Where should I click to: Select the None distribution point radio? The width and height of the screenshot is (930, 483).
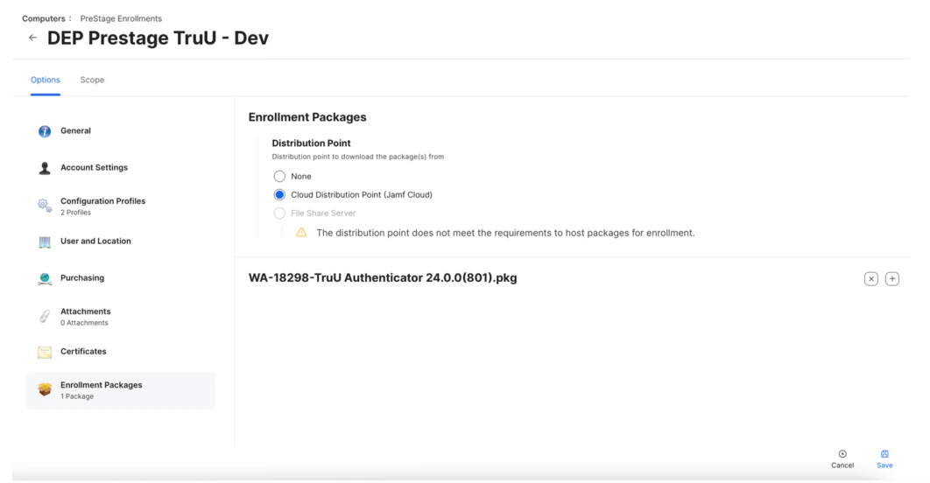click(279, 176)
